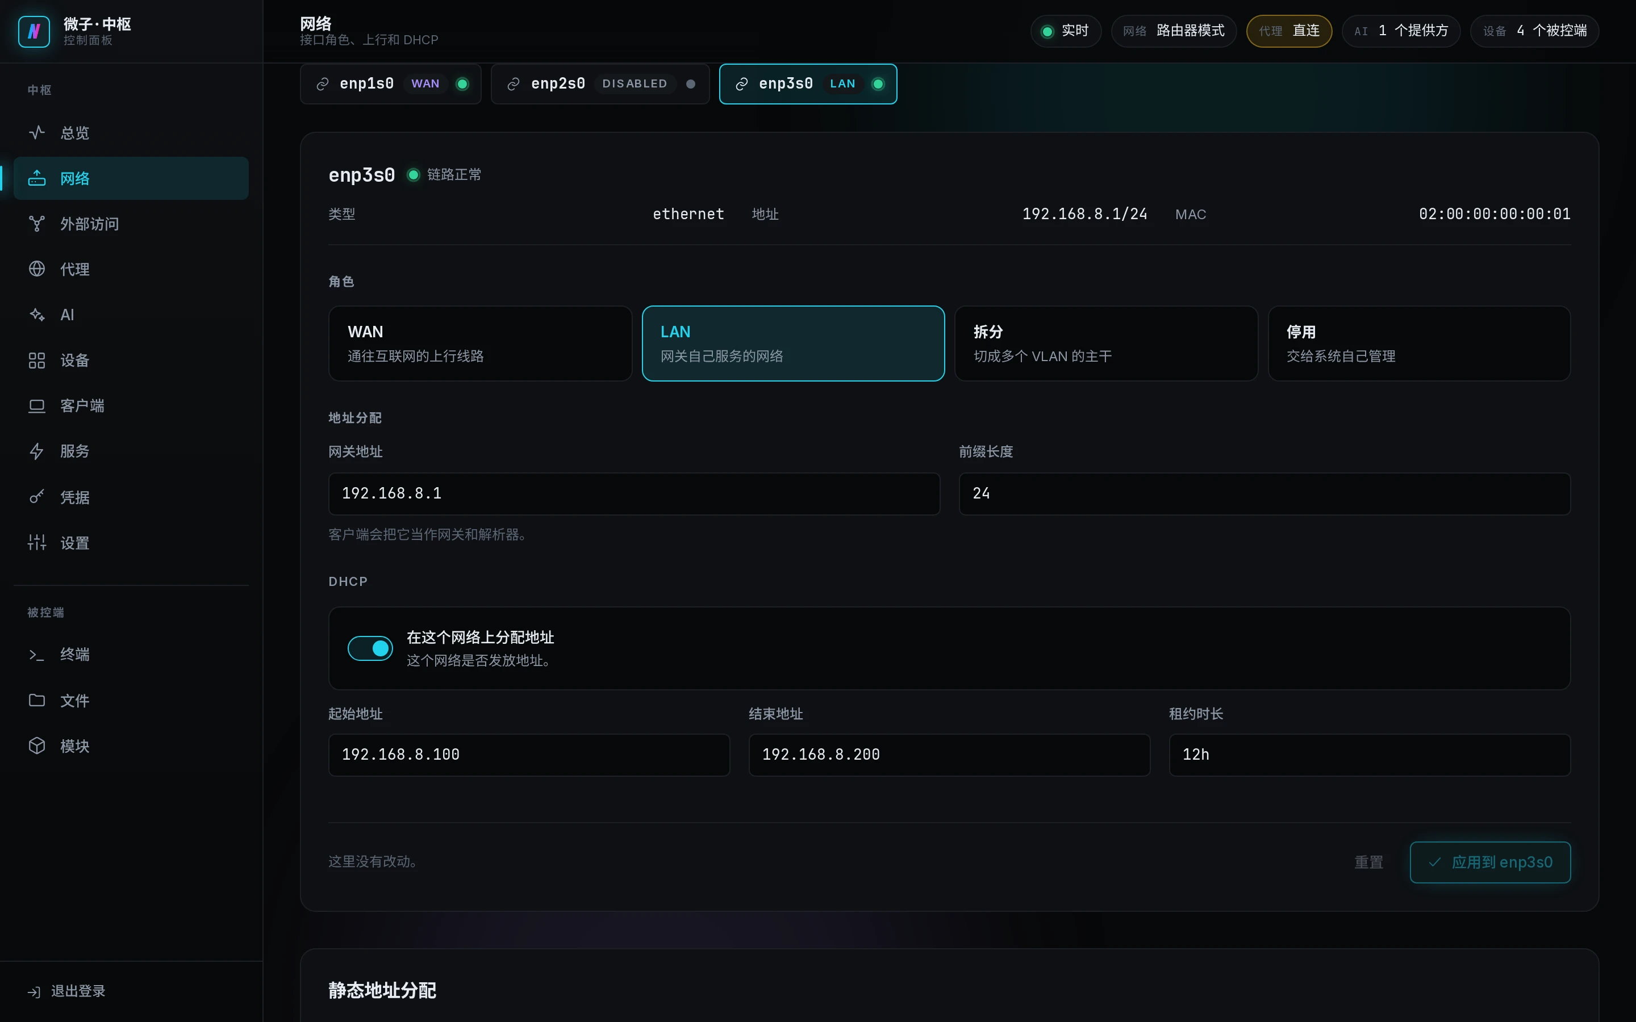Click the 前缀长度 input showing 24
This screenshot has width=1636, height=1022.
(1264, 493)
